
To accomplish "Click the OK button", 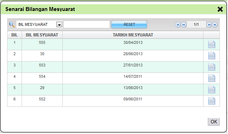I will [213, 122].
